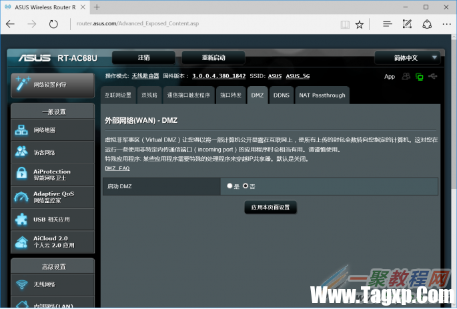
Task: Open reading view book icon
Action: (345, 25)
